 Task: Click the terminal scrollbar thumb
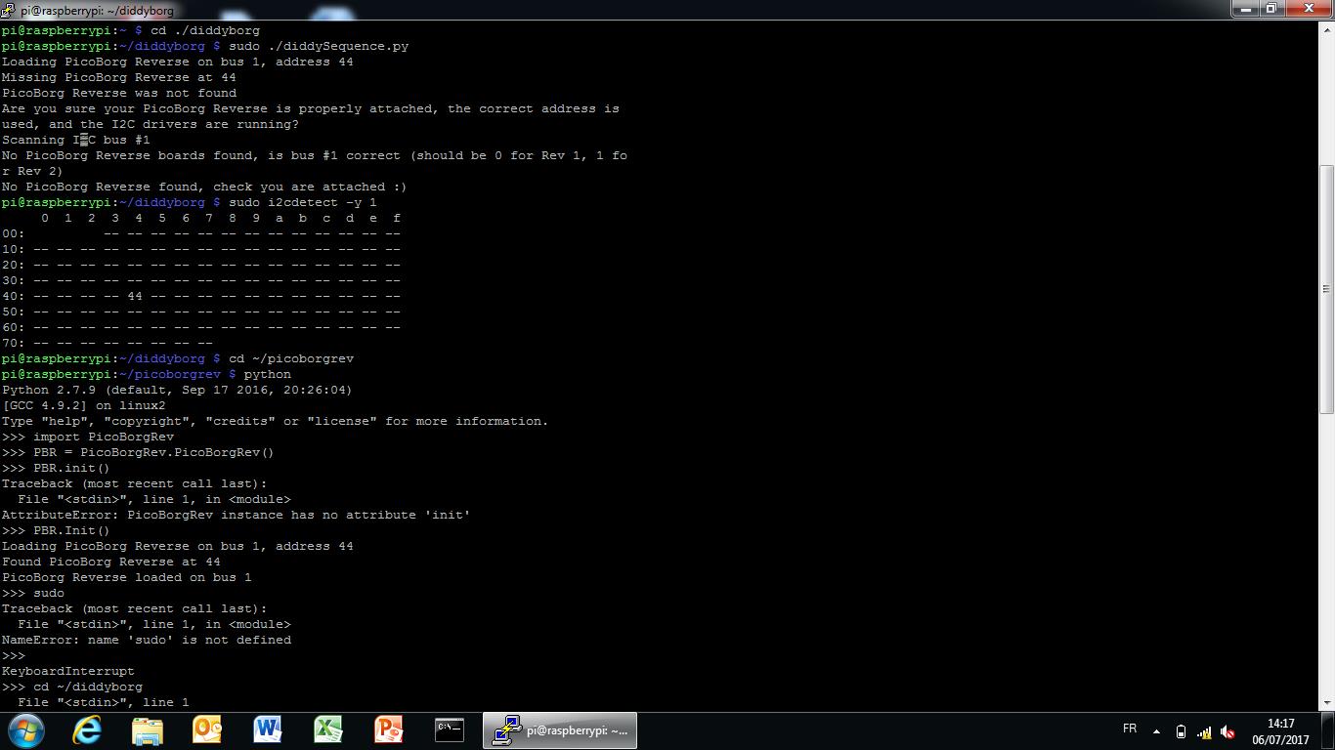1326,288
